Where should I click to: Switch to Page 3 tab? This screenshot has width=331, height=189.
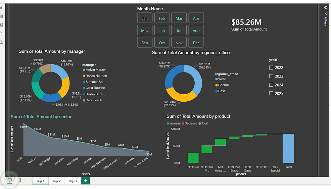coord(73,181)
